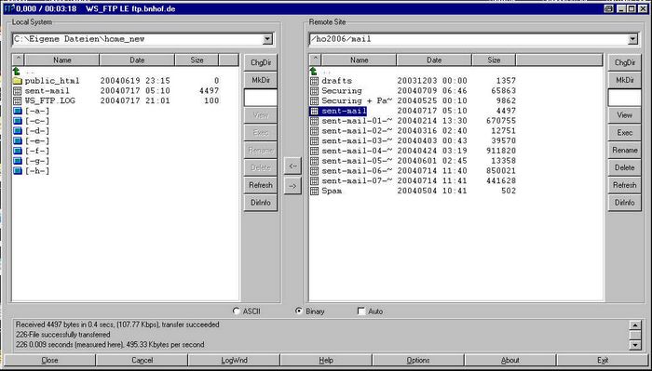Click the Help button

[x=326, y=360]
